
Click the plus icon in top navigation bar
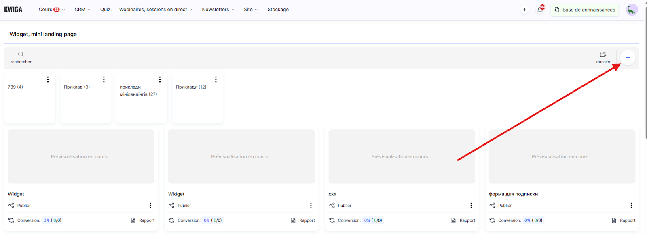pyautogui.click(x=524, y=10)
